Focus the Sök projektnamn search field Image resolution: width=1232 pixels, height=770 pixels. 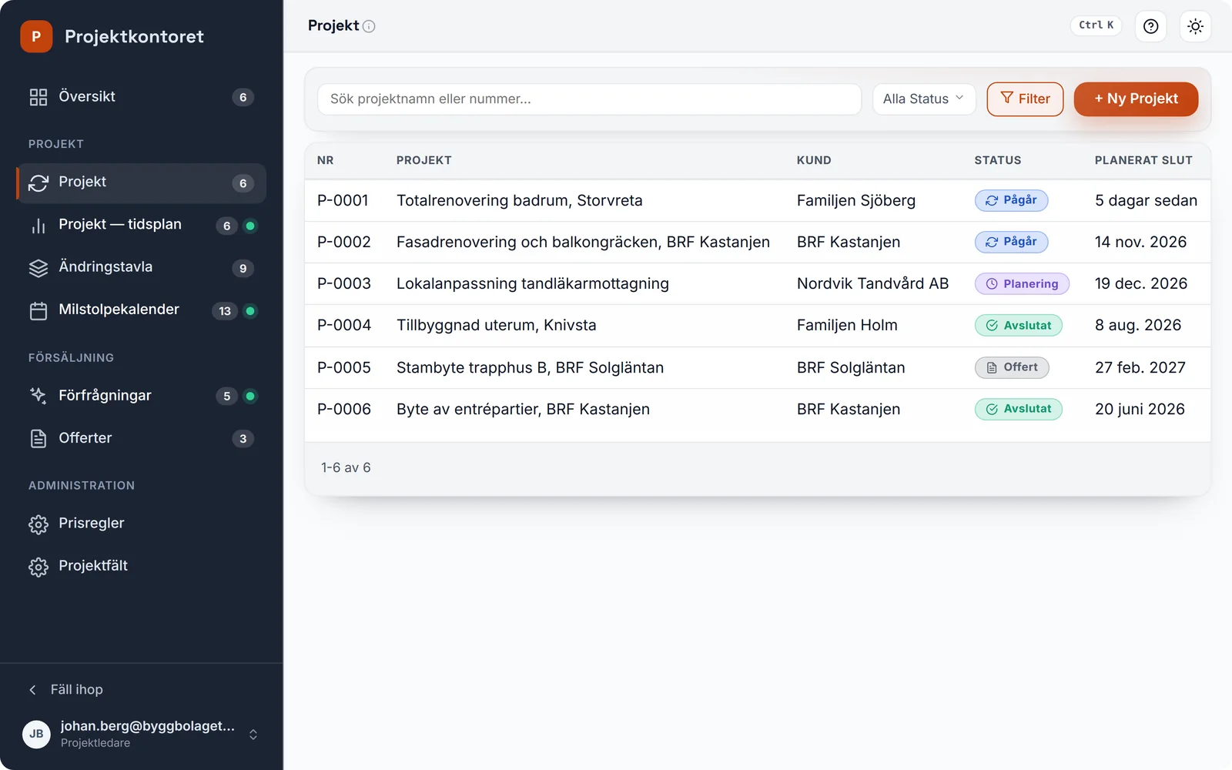pos(589,99)
